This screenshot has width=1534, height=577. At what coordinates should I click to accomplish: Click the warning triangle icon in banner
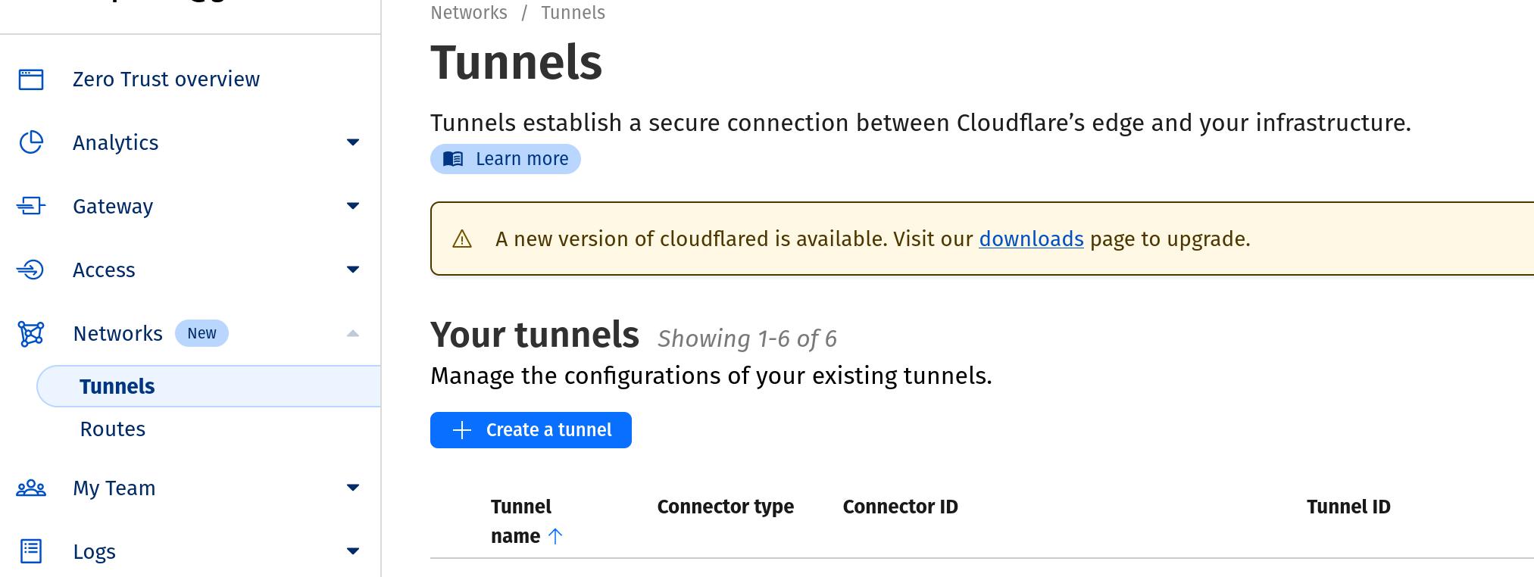pos(462,239)
